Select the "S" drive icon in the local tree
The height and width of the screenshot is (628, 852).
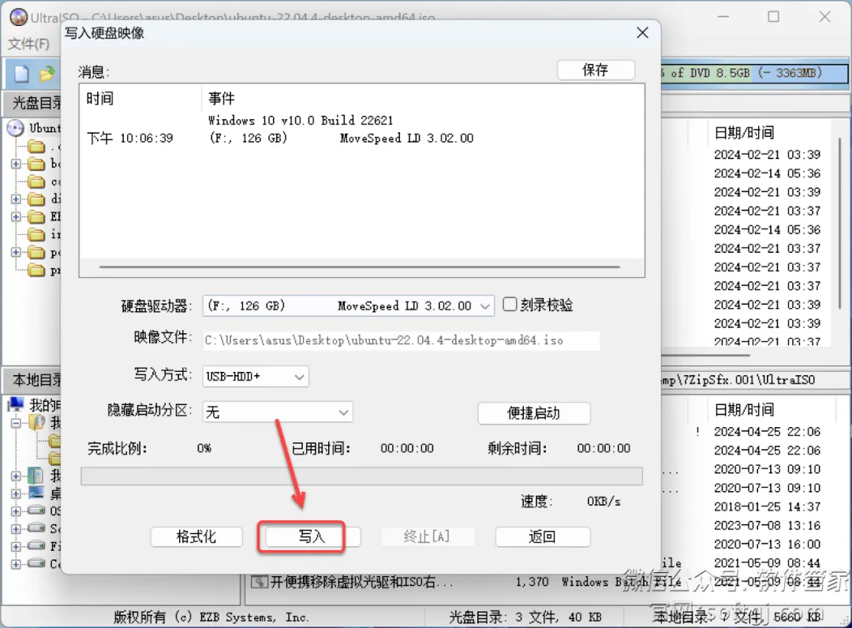36,528
